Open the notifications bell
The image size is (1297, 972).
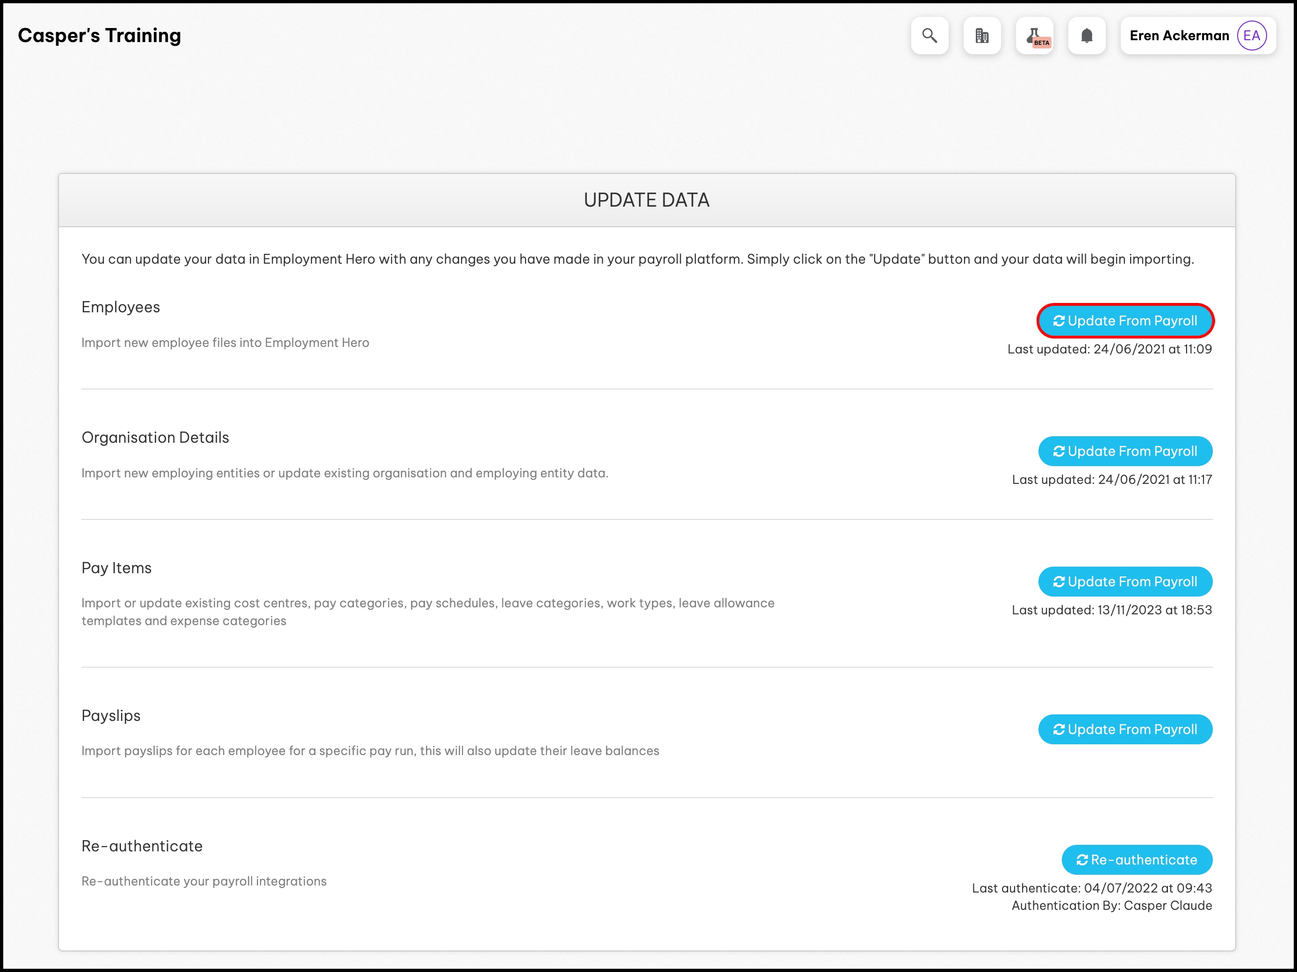[1087, 36]
